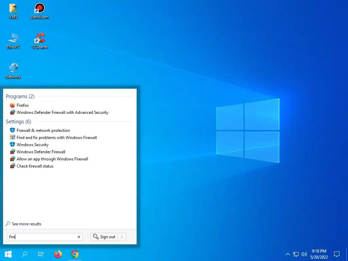Open the Windows Security result
Viewport: 348px width, 261px height.
(33, 144)
